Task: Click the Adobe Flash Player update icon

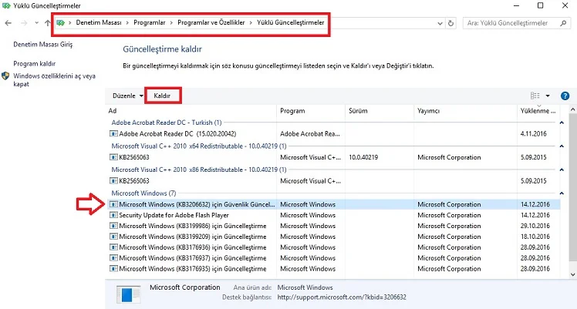Action: (113, 215)
